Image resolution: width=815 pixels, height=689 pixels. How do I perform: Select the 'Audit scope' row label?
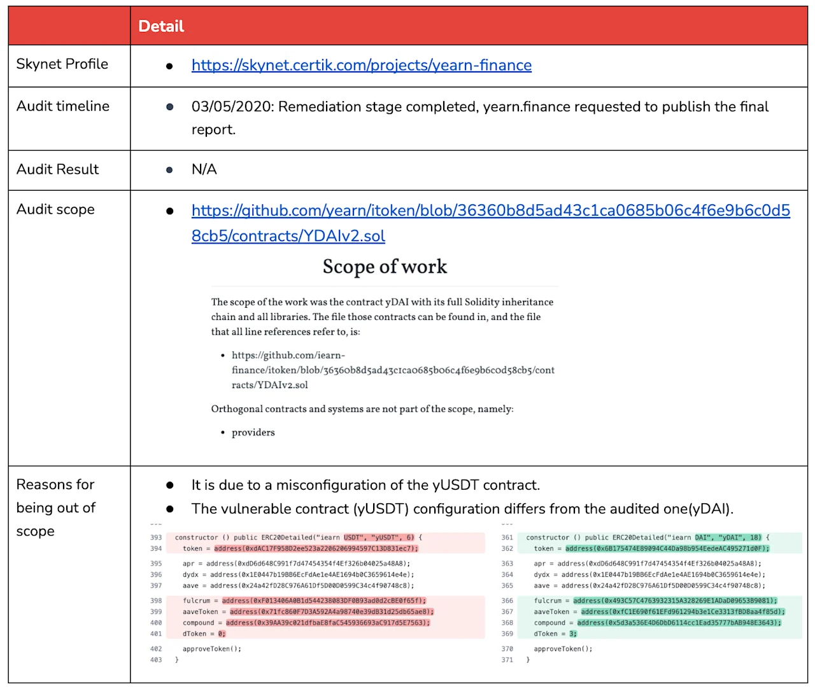pyautogui.click(x=55, y=209)
